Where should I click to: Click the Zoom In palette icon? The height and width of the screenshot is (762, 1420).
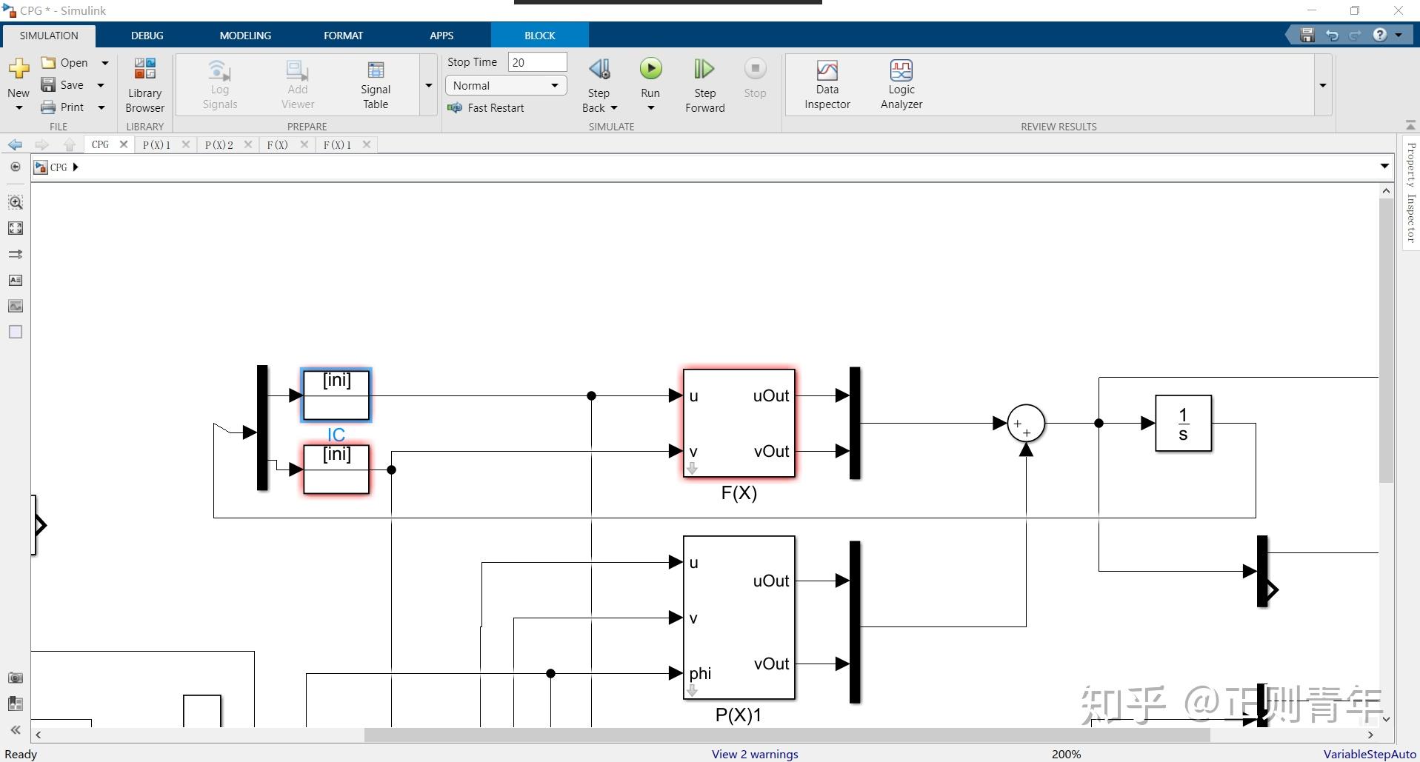click(x=16, y=202)
